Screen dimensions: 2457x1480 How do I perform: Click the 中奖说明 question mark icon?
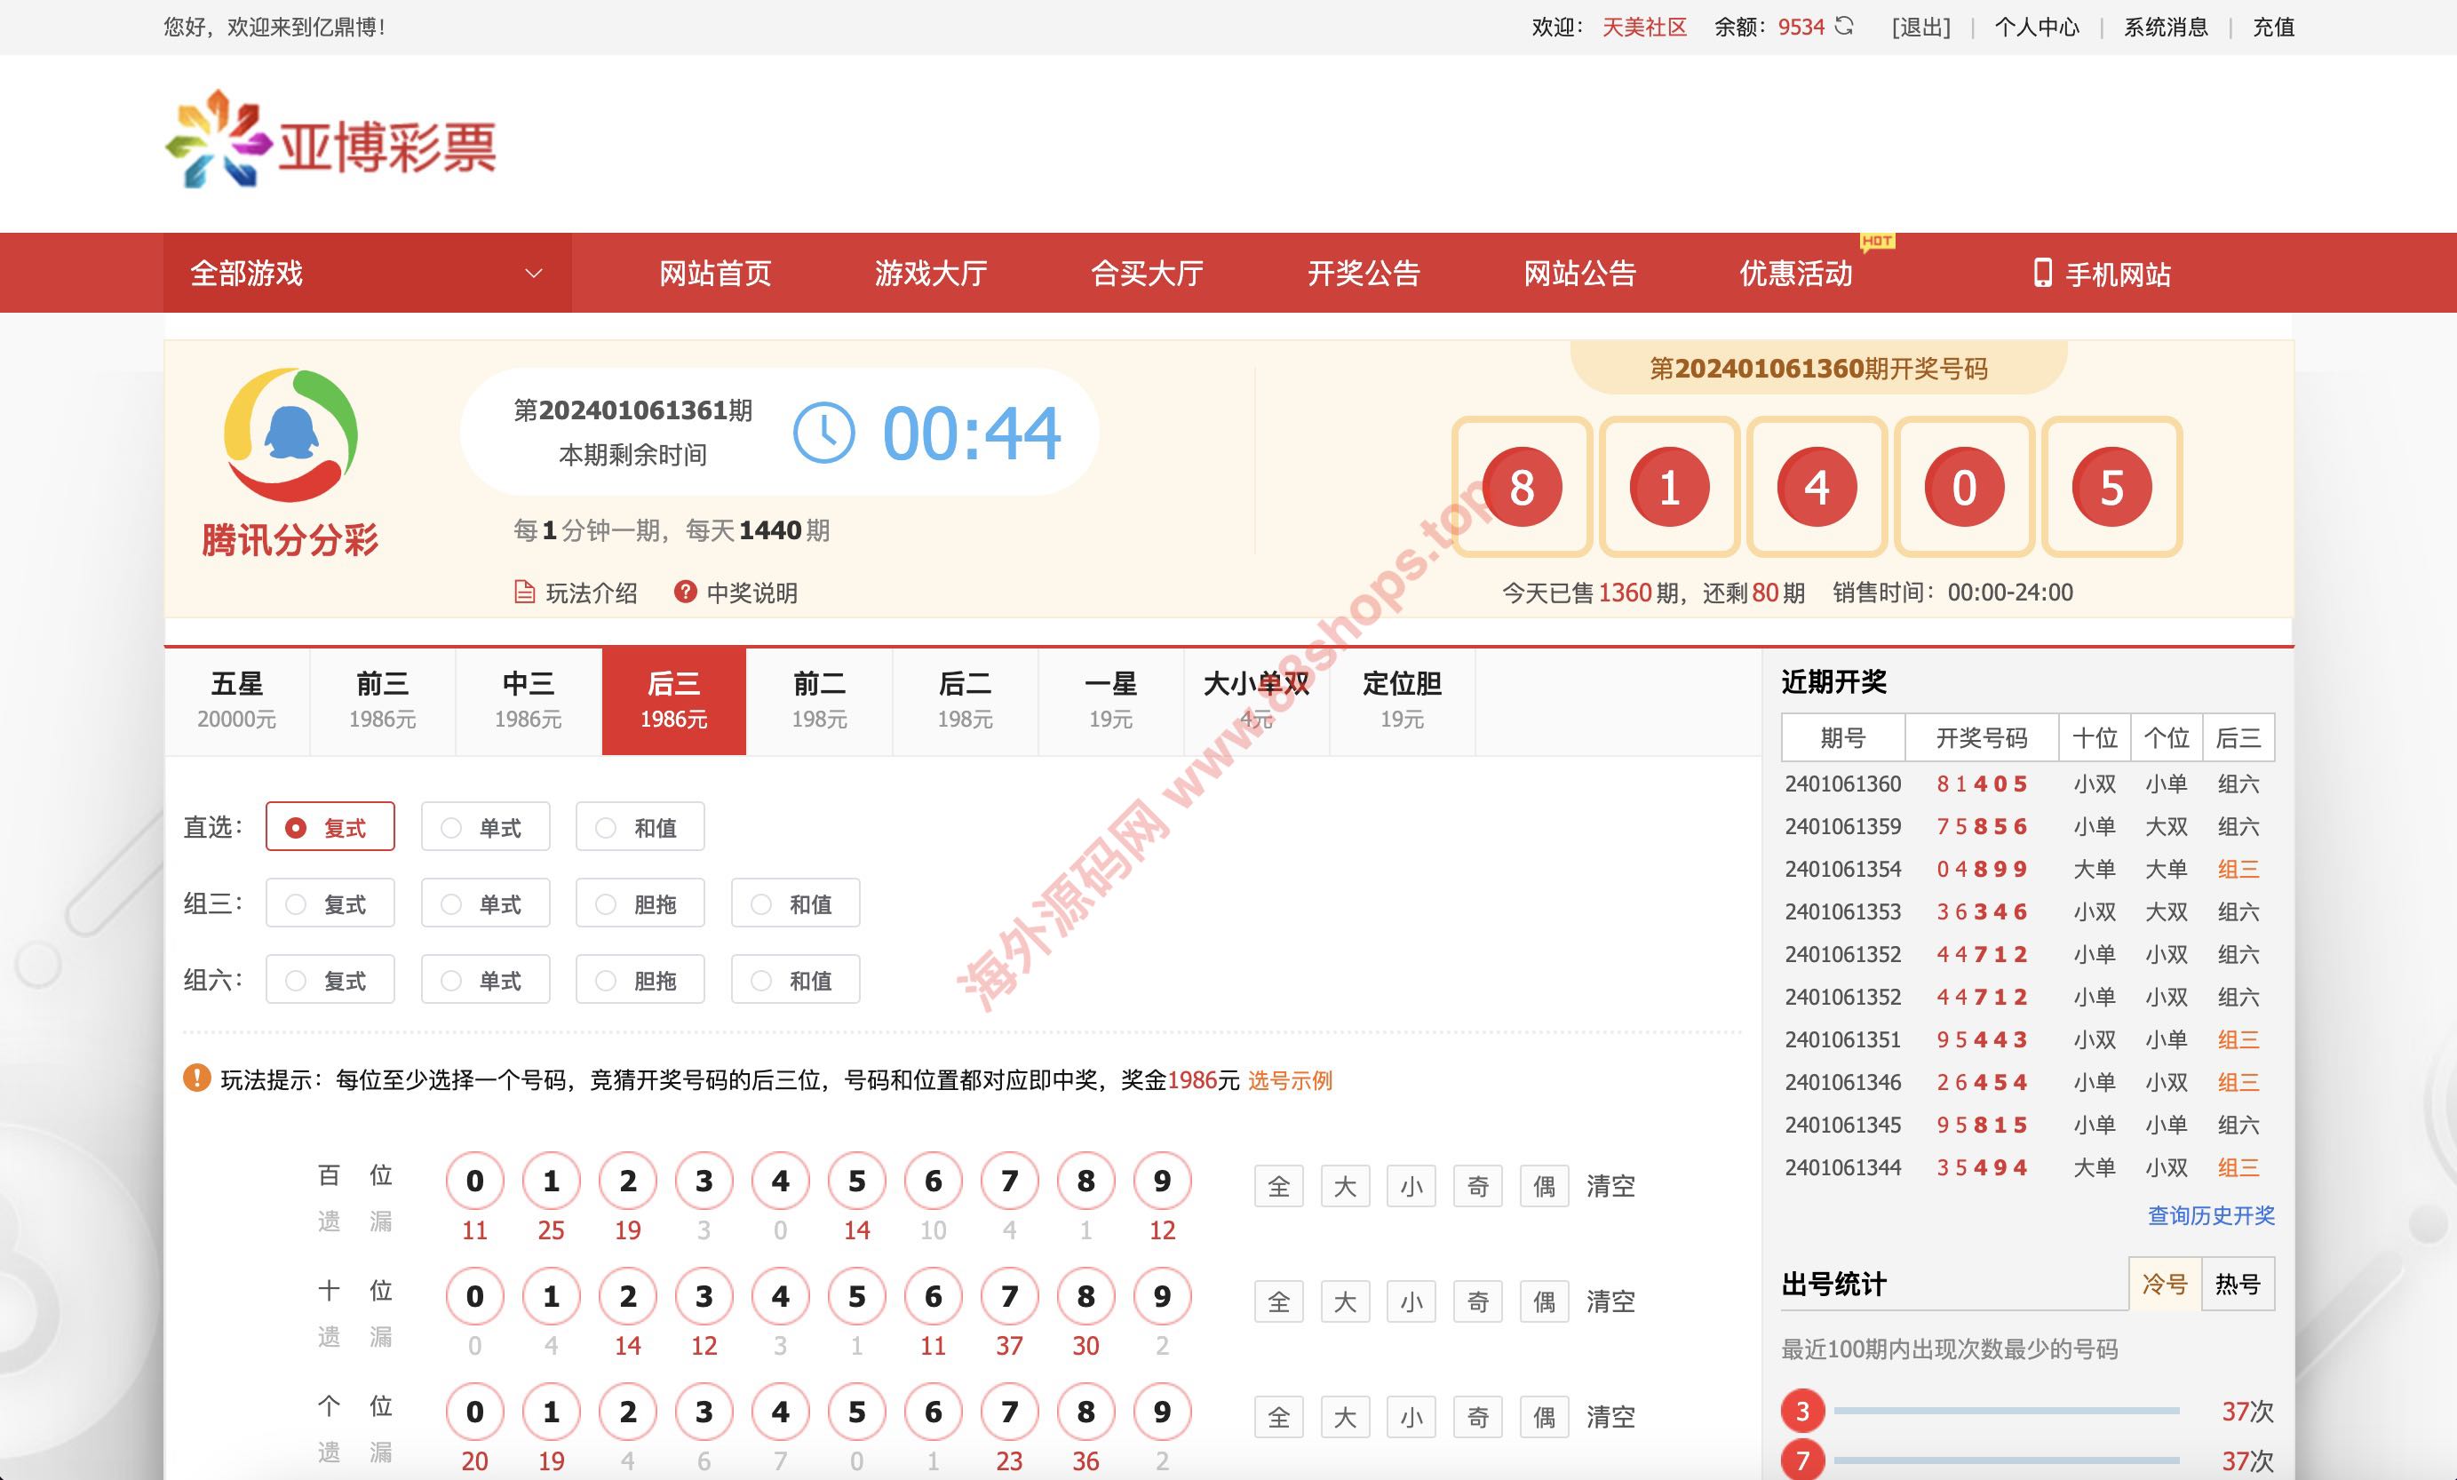[685, 593]
